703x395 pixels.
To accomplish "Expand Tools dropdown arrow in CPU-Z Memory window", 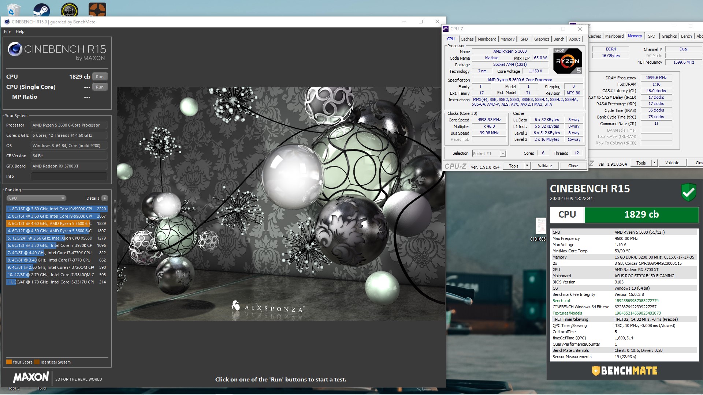I will click(654, 163).
